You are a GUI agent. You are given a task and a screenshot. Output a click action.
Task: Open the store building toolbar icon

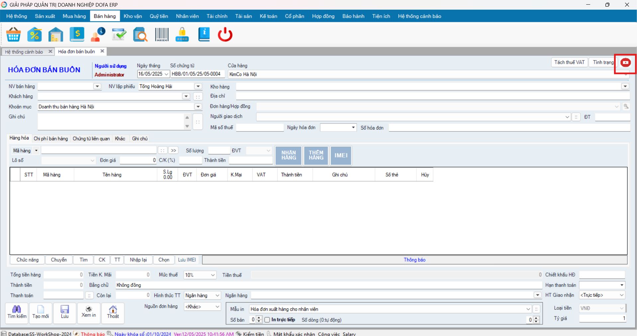(x=55, y=34)
